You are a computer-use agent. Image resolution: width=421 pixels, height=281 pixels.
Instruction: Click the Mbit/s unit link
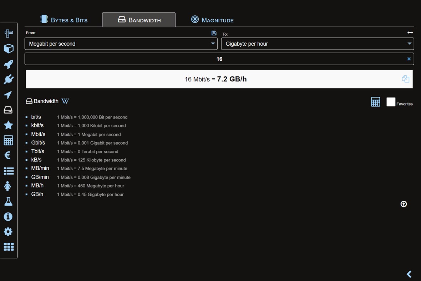coord(38,134)
